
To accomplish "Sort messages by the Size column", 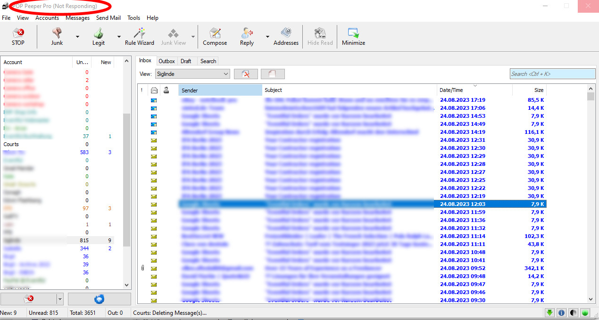I will pos(530,90).
